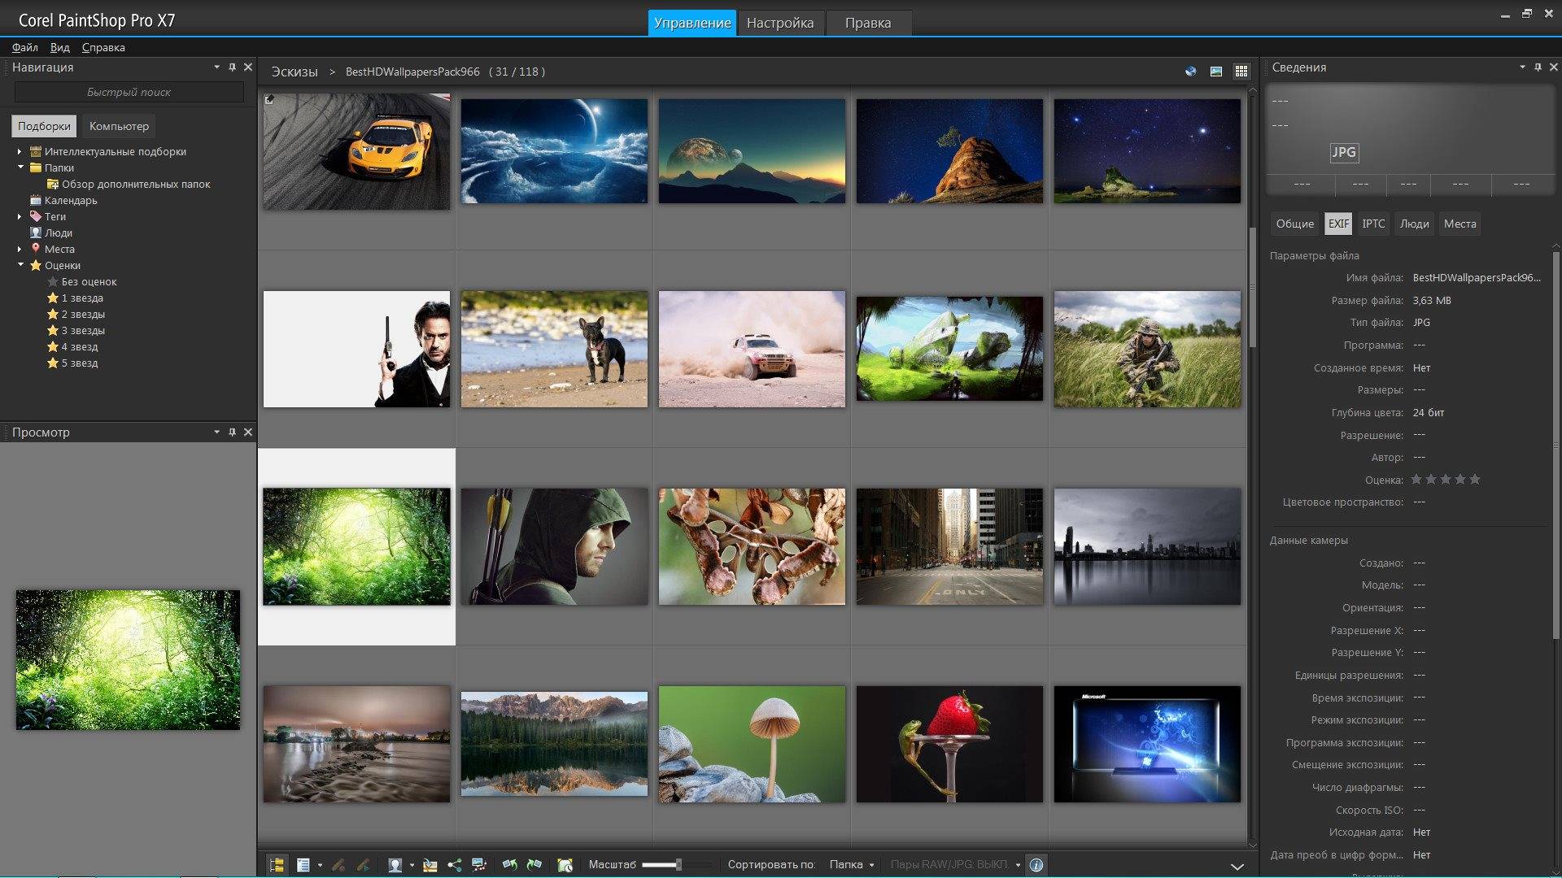Open the Места info tab
The image size is (1562, 878).
[1459, 224]
